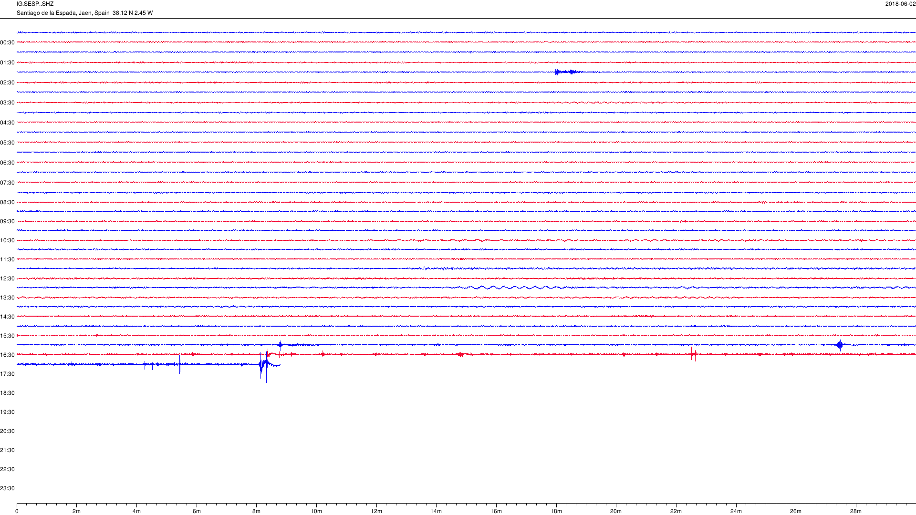Click the date label 2018-06-02
This screenshot has width=916, height=515.
click(900, 4)
